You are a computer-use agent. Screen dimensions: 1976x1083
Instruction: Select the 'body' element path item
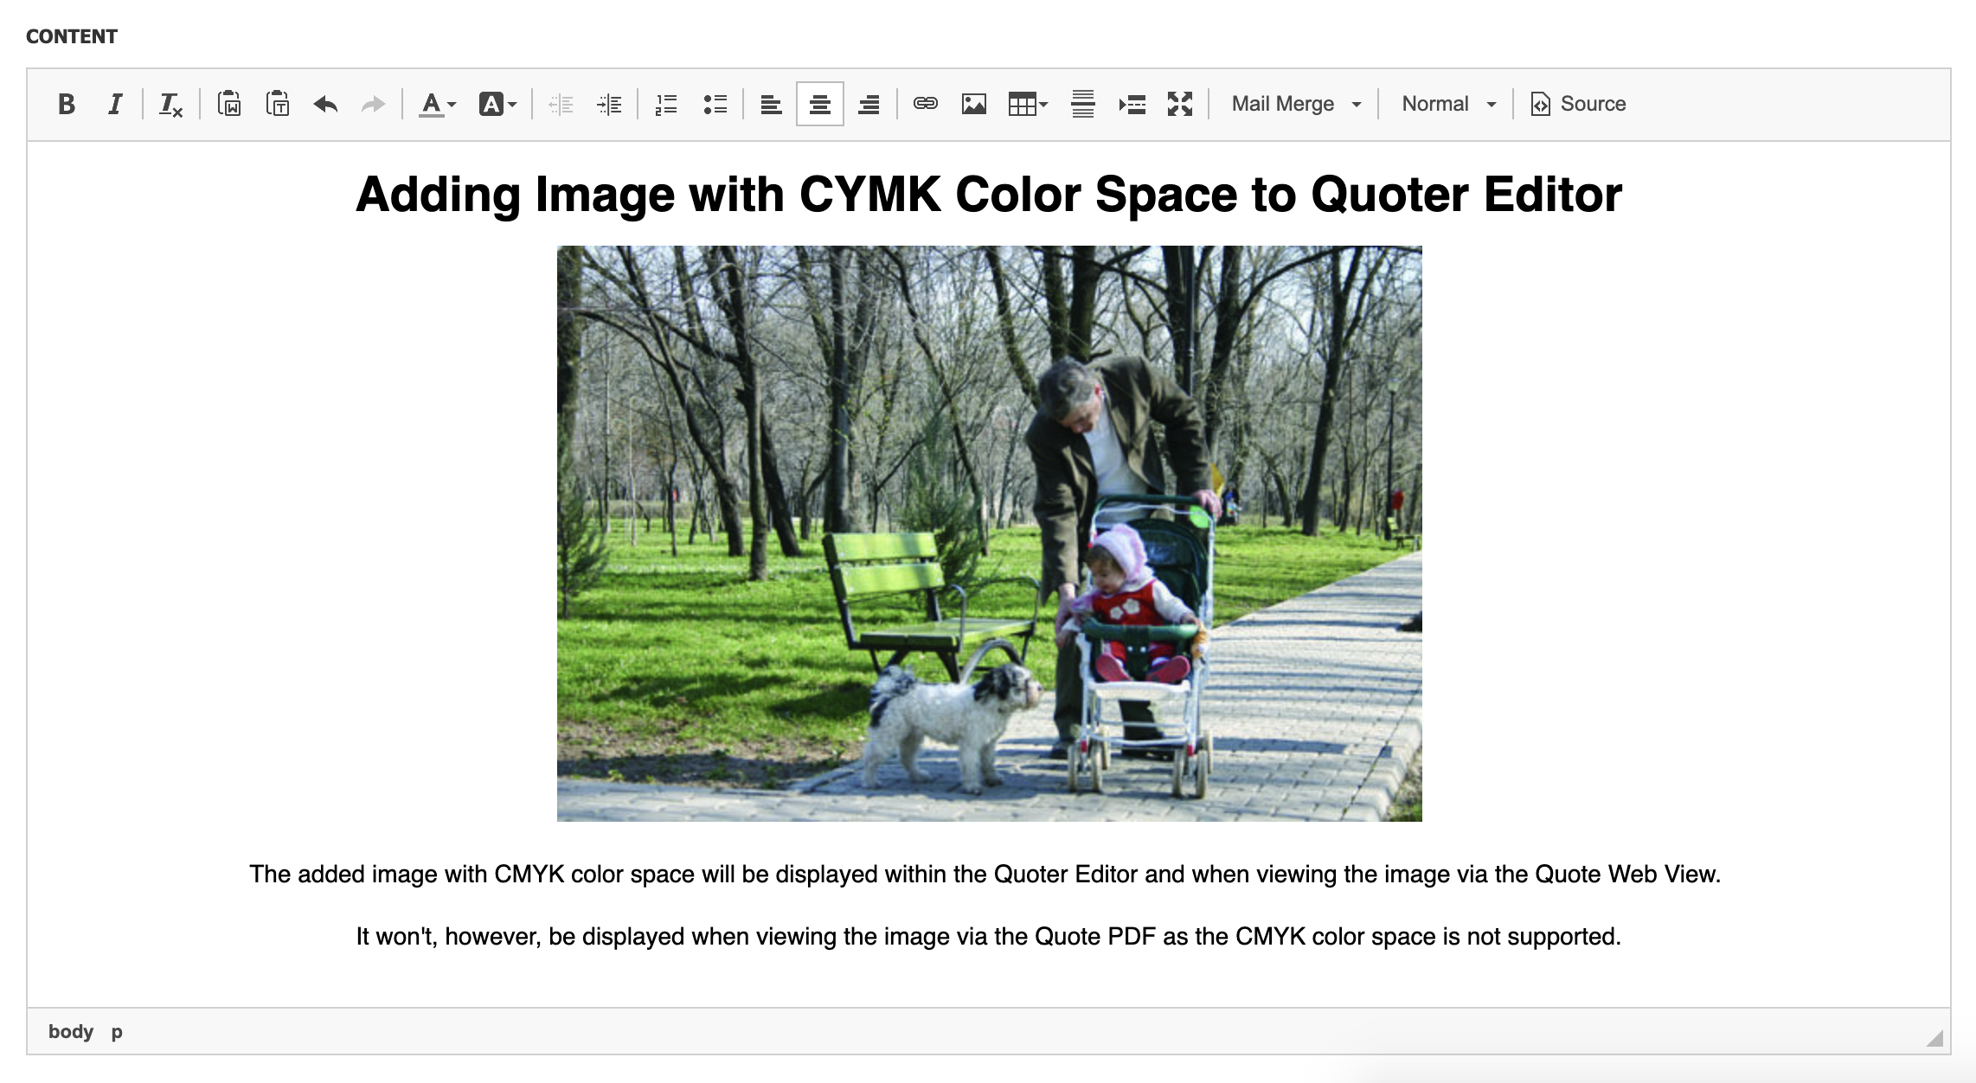point(70,1032)
